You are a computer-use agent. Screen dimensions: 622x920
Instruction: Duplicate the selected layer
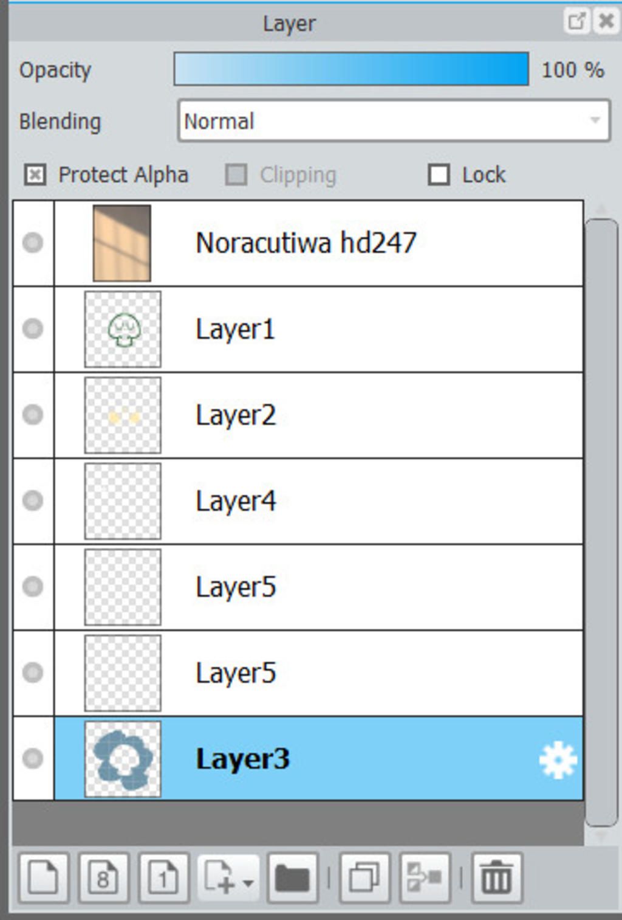[364, 878]
